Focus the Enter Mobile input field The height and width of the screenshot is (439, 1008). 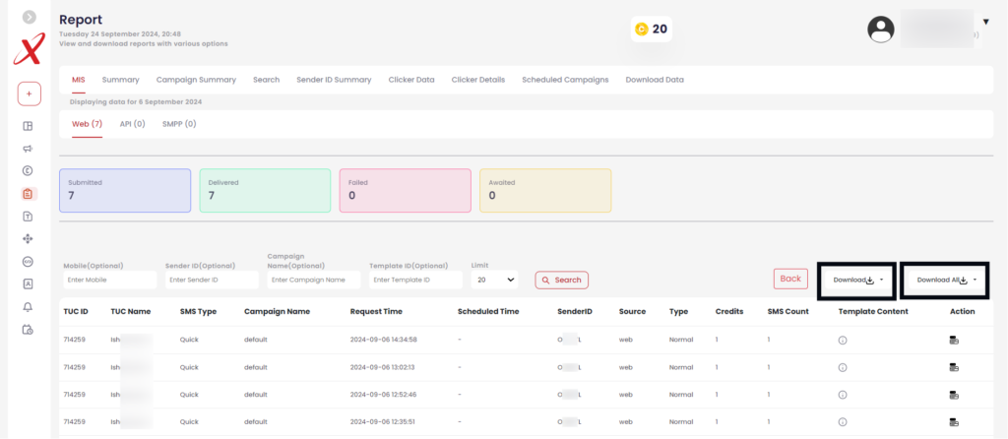(x=110, y=280)
